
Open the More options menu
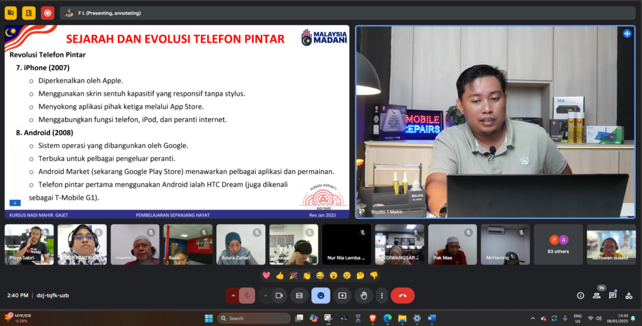[x=382, y=295]
